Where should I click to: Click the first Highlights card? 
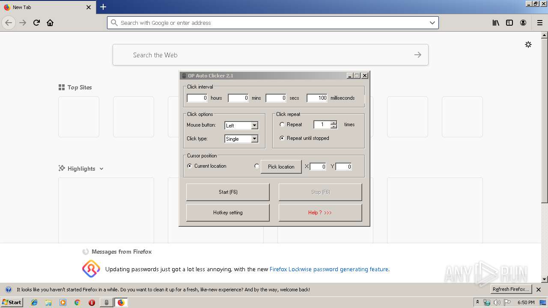click(x=106, y=210)
